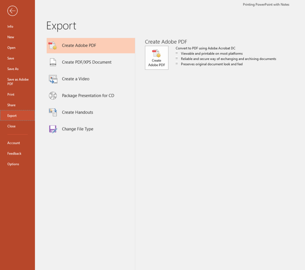Select the Create Handouts option
The height and width of the screenshot is (270, 305).
91,112
